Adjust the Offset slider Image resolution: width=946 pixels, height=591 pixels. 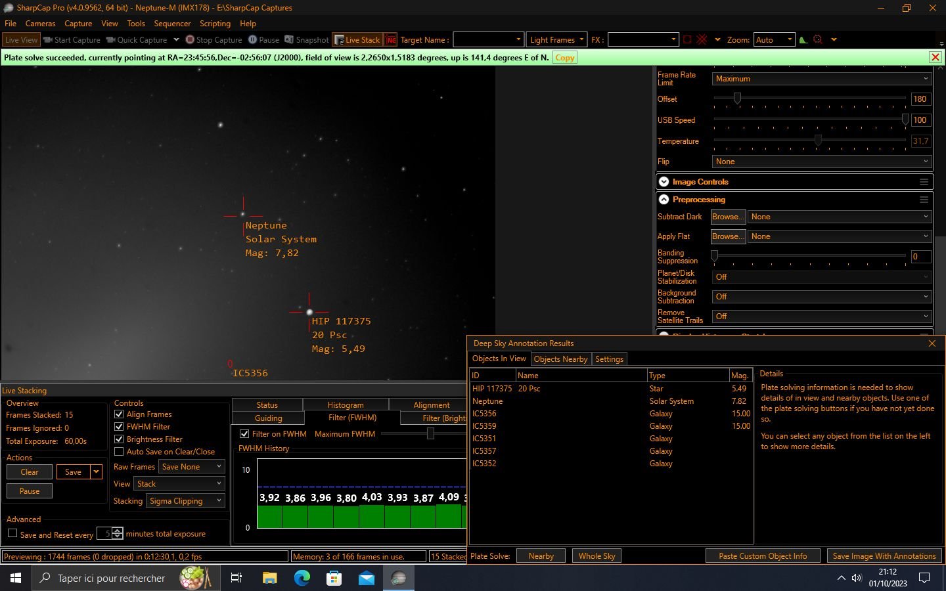(737, 98)
